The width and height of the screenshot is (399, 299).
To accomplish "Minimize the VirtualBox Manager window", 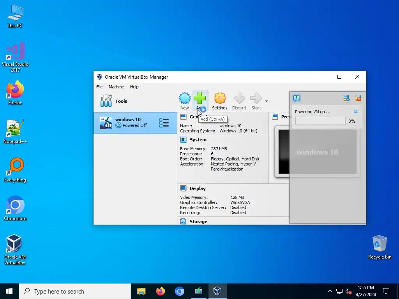I will (322, 77).
